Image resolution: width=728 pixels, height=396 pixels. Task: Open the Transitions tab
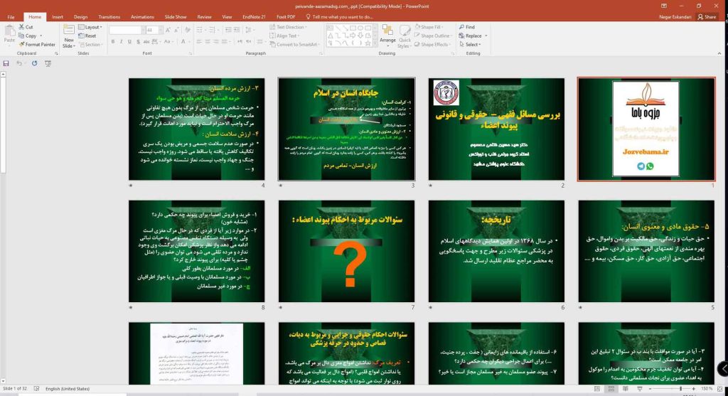(x=109, y=17)
